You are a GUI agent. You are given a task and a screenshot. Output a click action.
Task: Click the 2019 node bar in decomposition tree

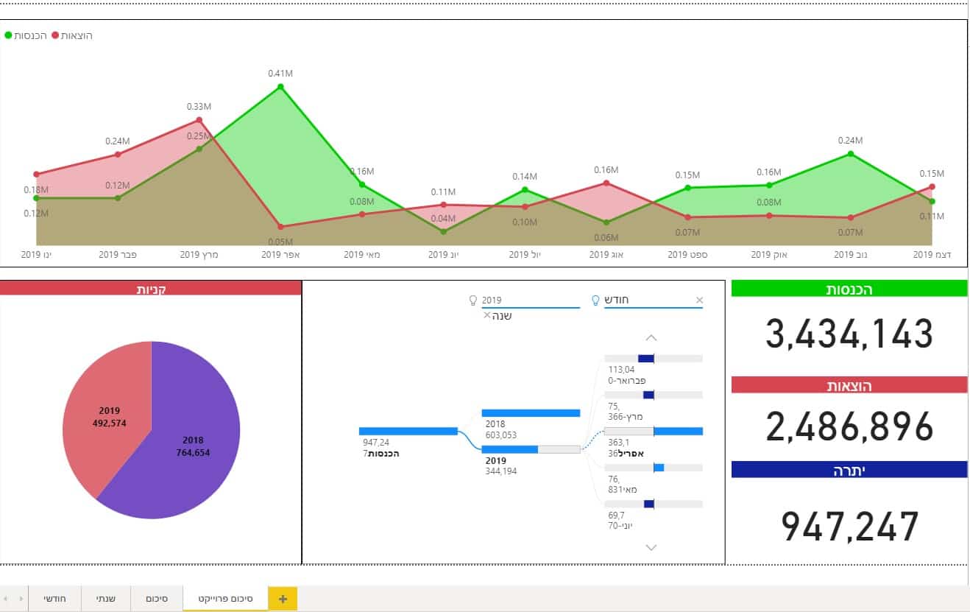click(531, 449)
